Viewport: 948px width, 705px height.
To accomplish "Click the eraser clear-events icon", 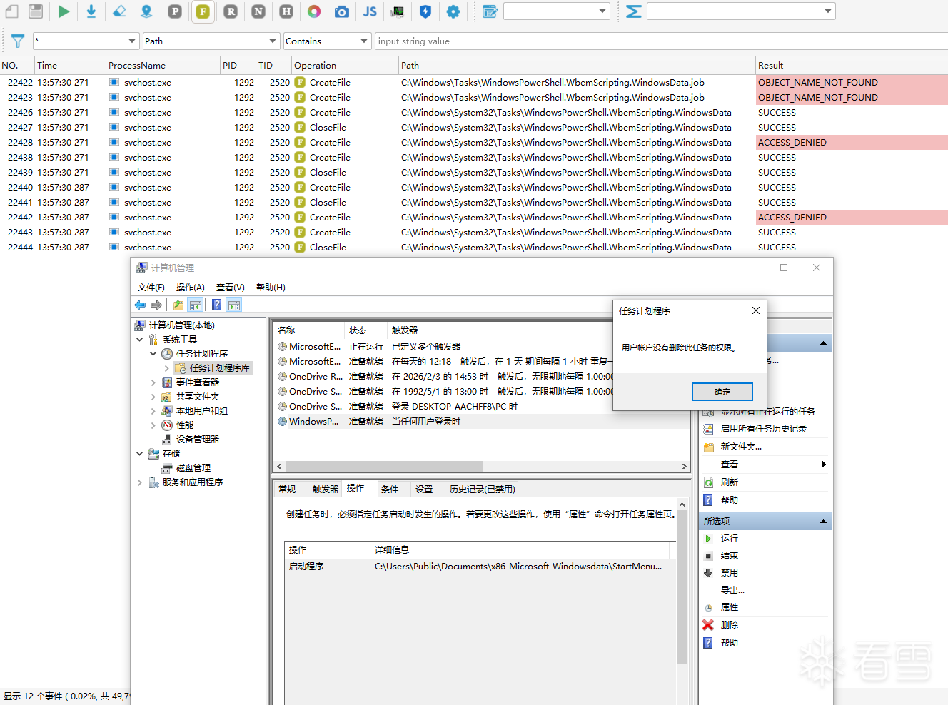I will pyautogui.click(x=119, y=11).
